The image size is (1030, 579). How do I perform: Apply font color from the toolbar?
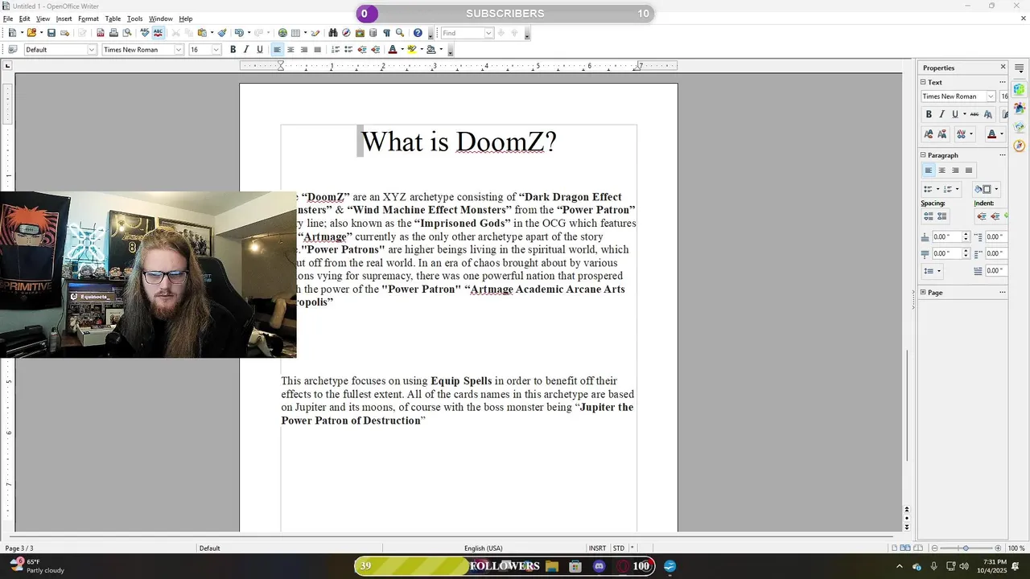pyautogui.click(x=393, y=50)
